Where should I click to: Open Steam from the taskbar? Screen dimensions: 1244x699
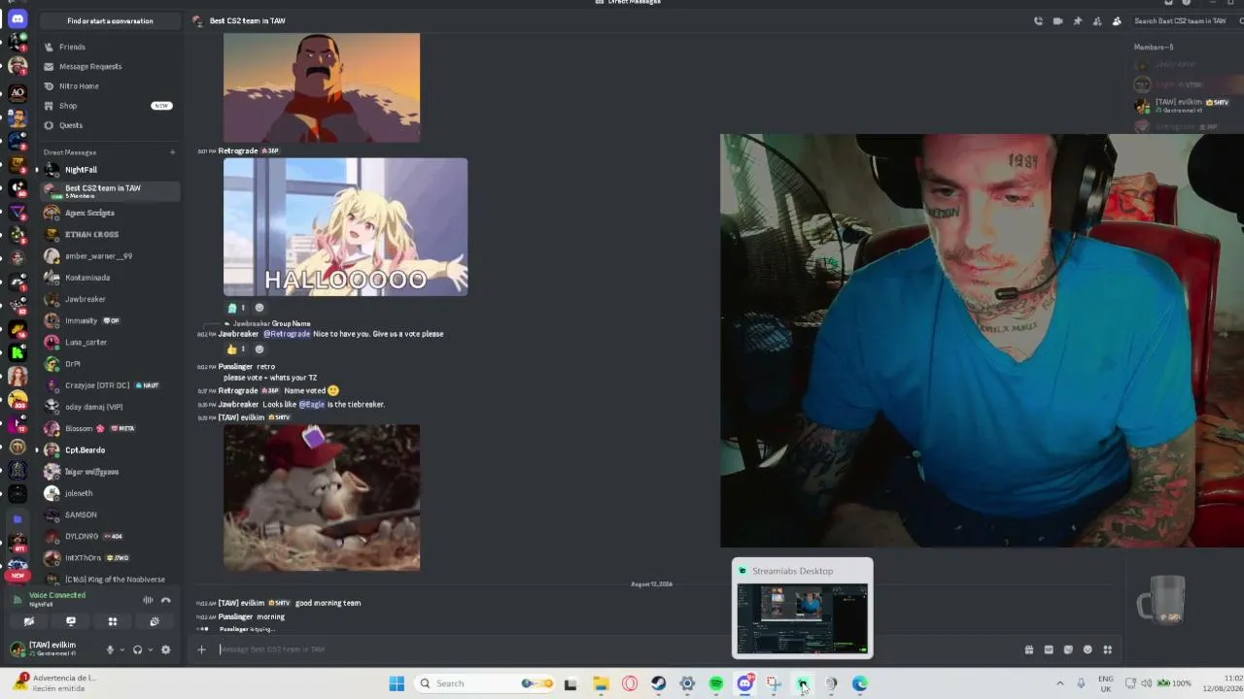(x=659, y=683)
